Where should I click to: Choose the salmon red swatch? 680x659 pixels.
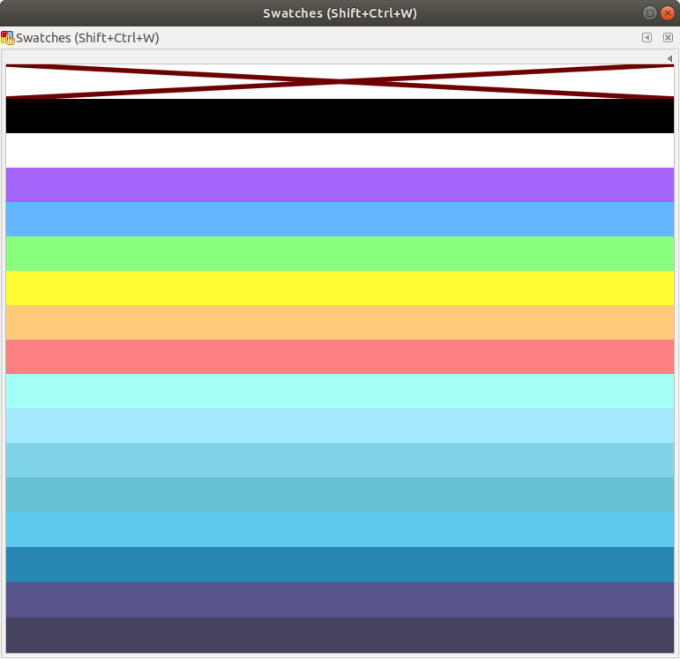340,356
